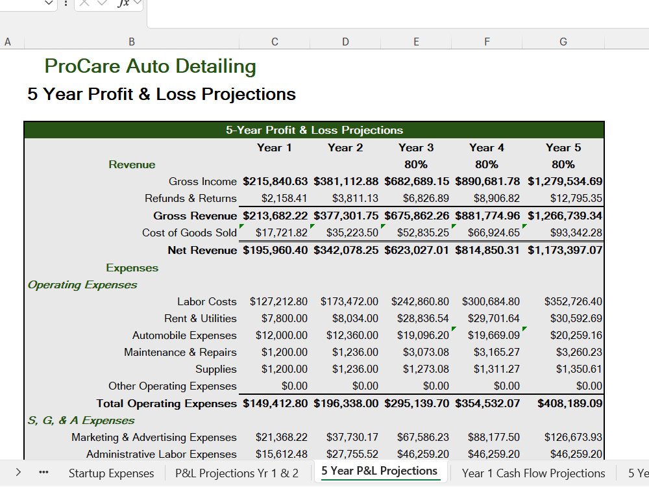Click Administrative Labor Expenses label
This screenshot has height=487, width=649.
point(161,455)
